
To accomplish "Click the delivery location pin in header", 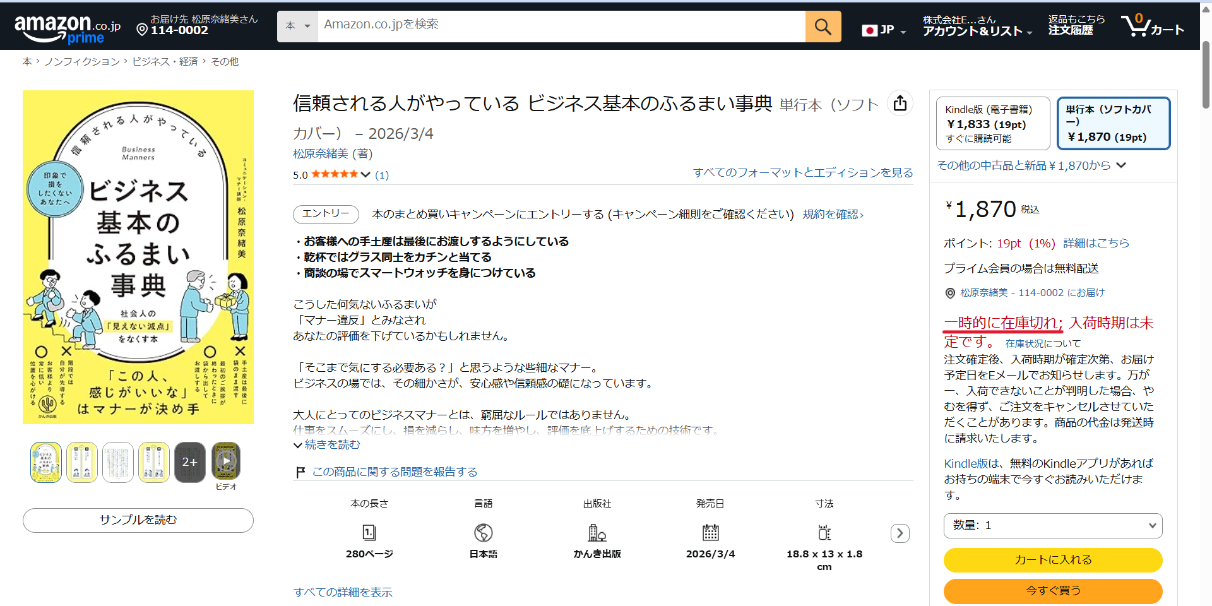I will point(142,30).
